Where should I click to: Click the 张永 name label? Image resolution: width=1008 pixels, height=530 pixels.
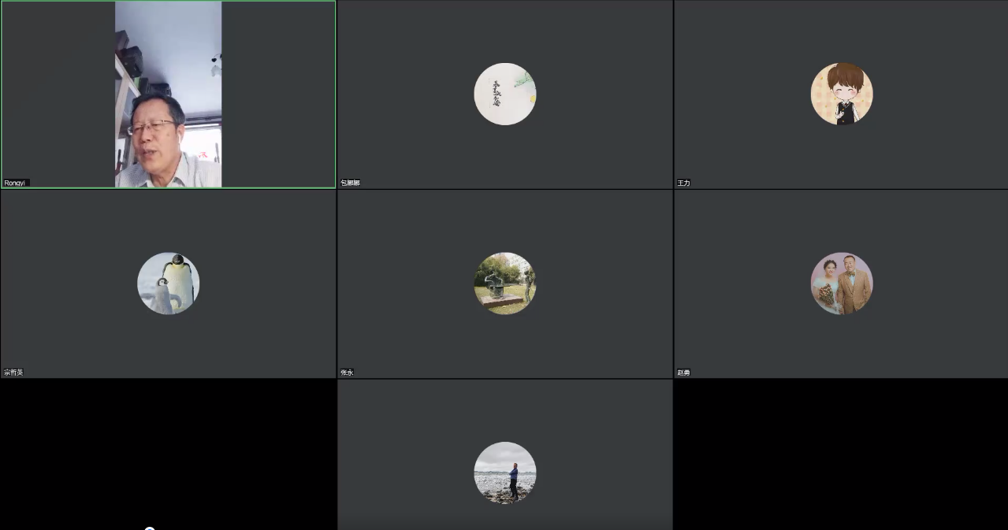(x=347, y=372)
